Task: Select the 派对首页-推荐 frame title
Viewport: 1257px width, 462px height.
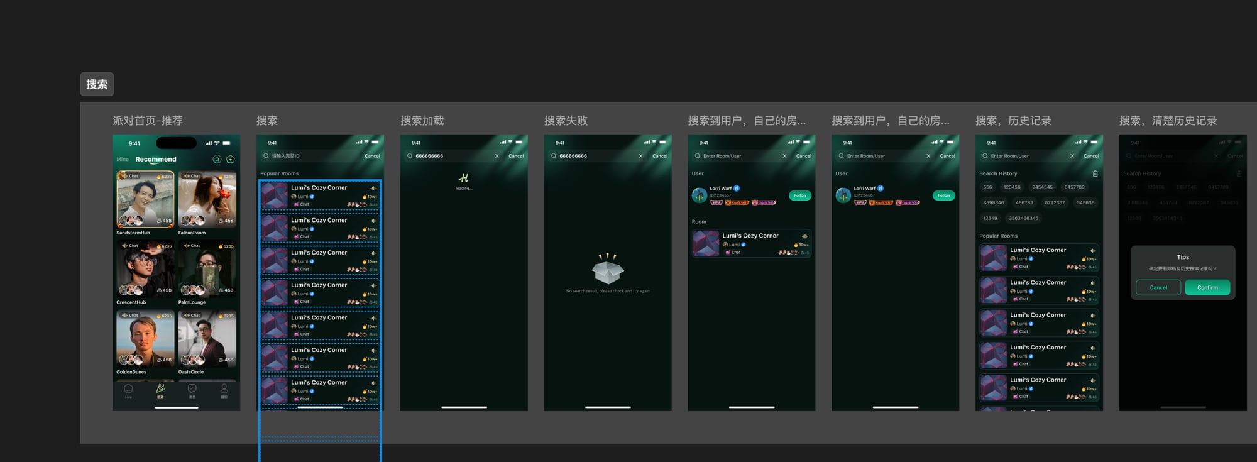Action: 148,121
